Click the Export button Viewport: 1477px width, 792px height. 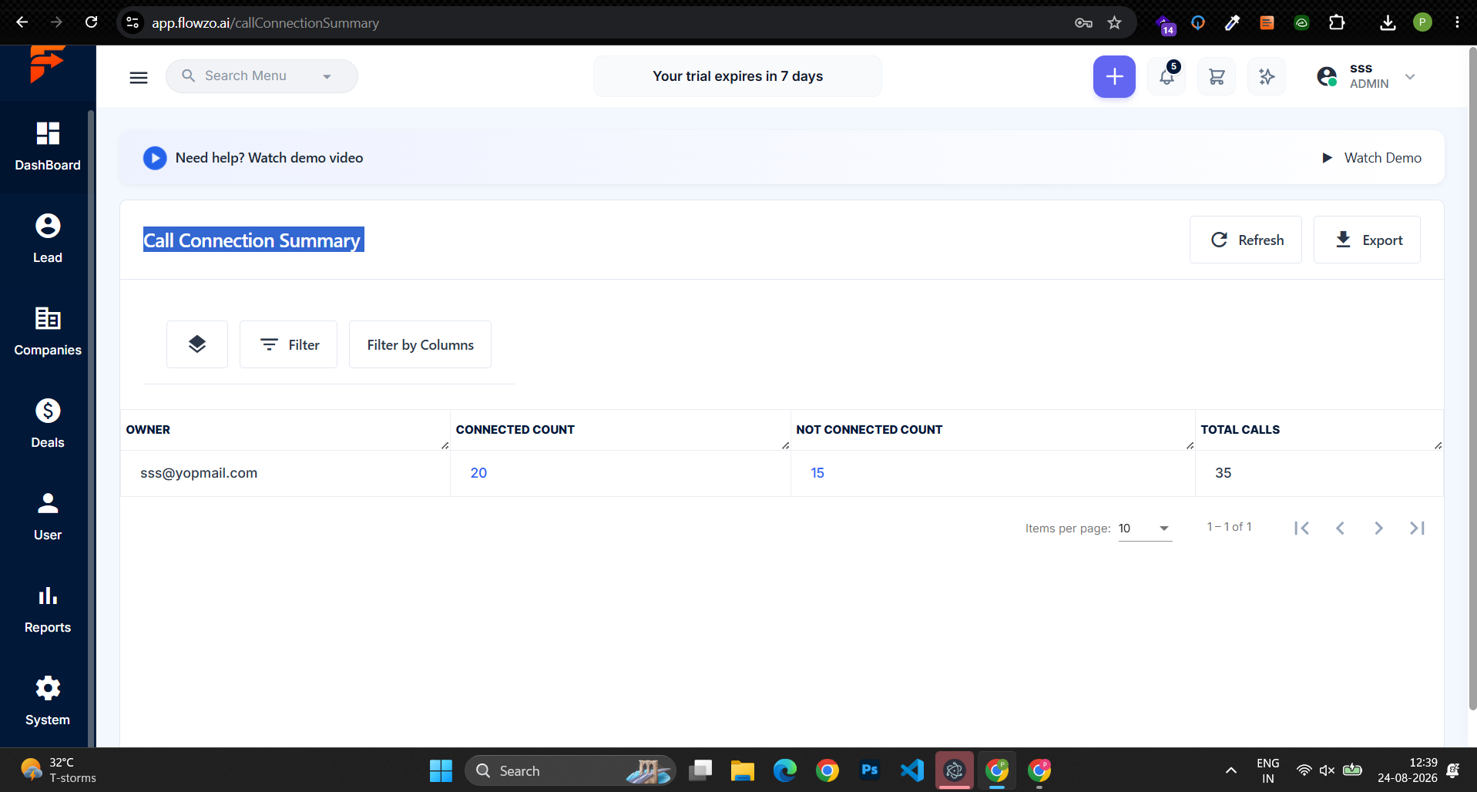pyautogui.click(x=1367, y=240)
